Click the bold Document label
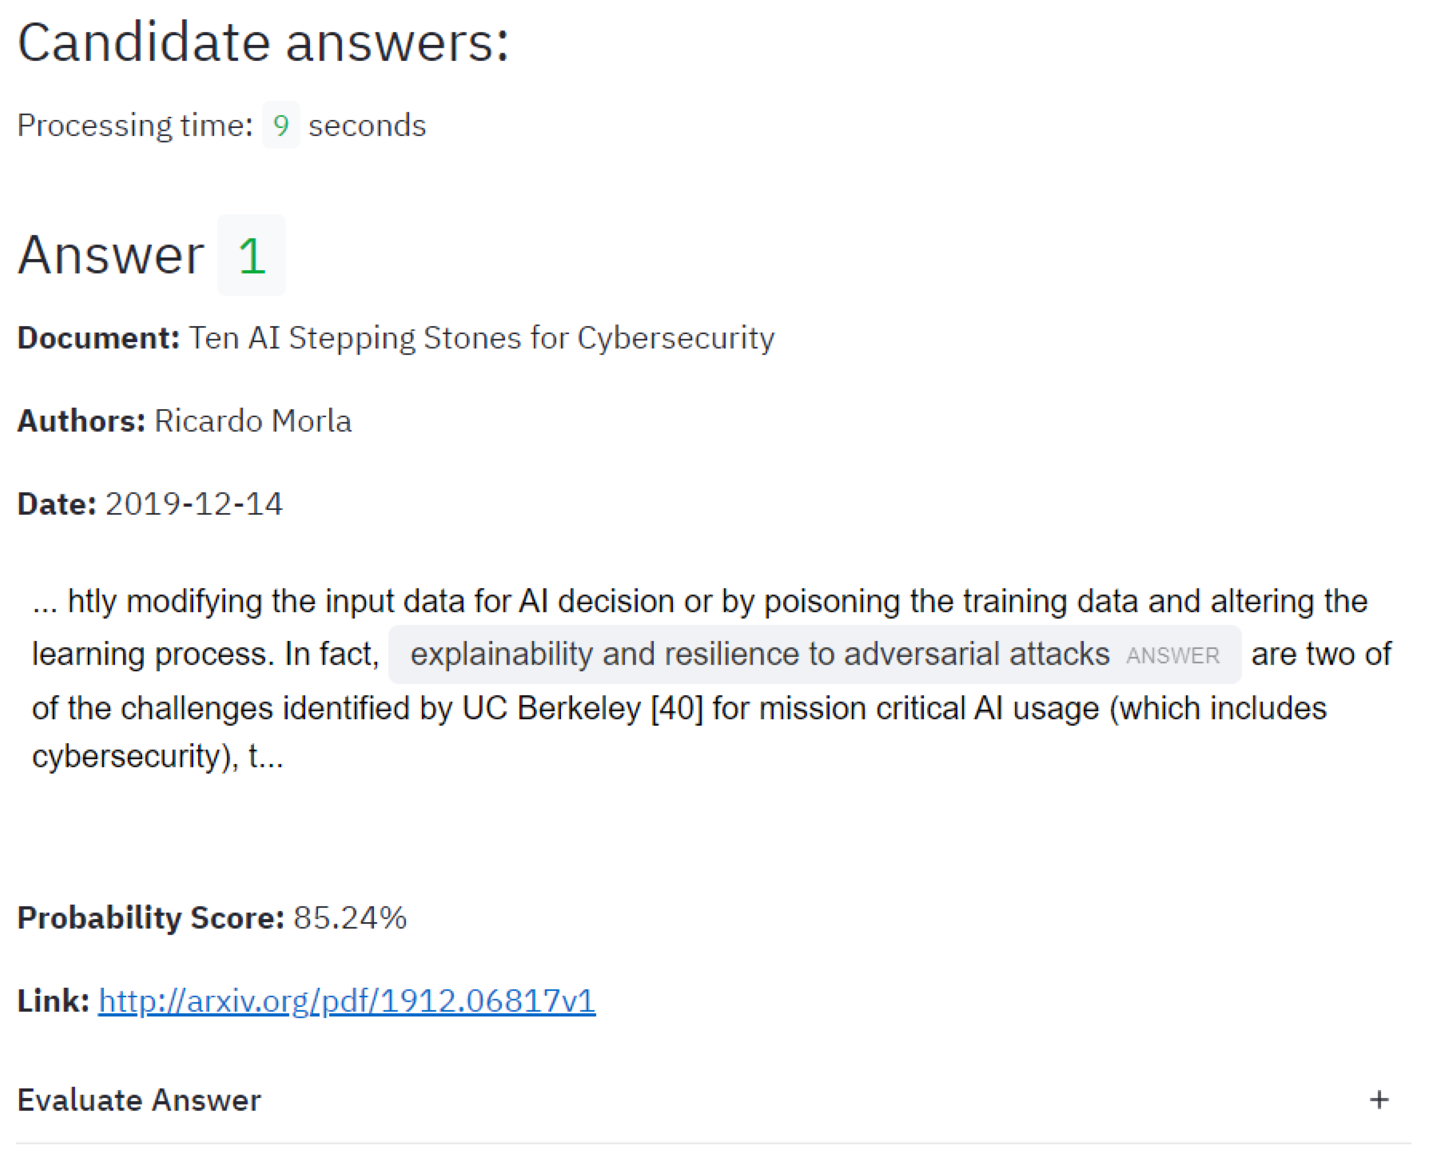 point(98,338)
